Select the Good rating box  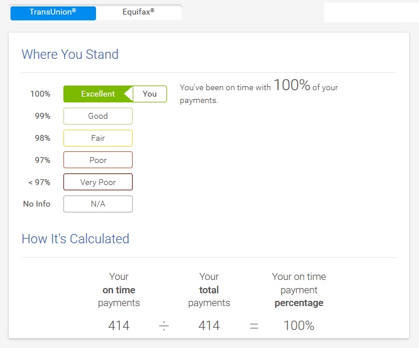[x=98, y=116]
